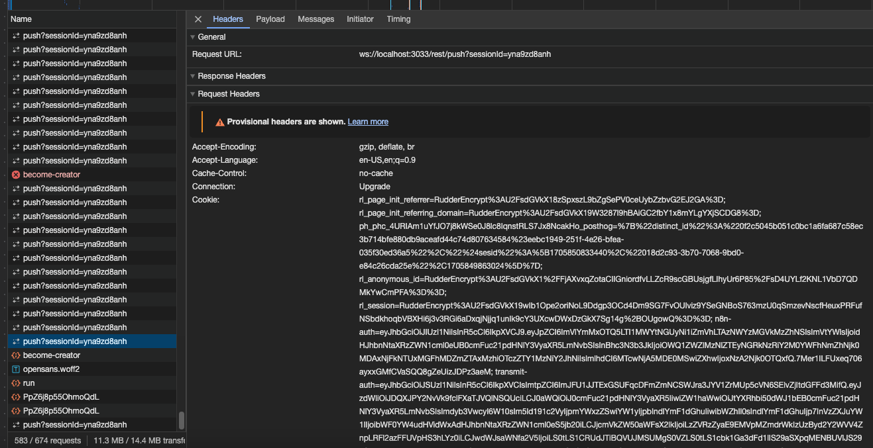Image resolution: width=873 pixels, height=448 pixels.
Task: Click the WebSocket icon on the highlighted push row
Action: click(15, 341)
